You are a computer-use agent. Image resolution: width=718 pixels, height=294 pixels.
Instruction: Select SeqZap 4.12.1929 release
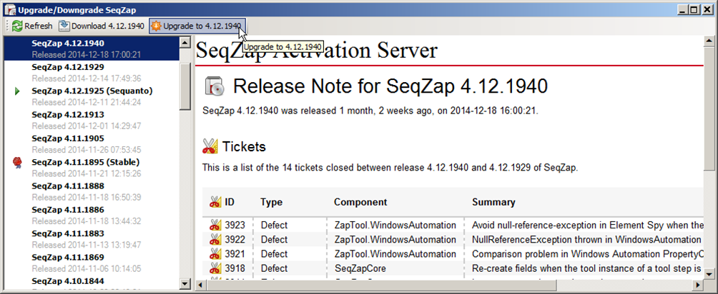click(x=92, y=72)
